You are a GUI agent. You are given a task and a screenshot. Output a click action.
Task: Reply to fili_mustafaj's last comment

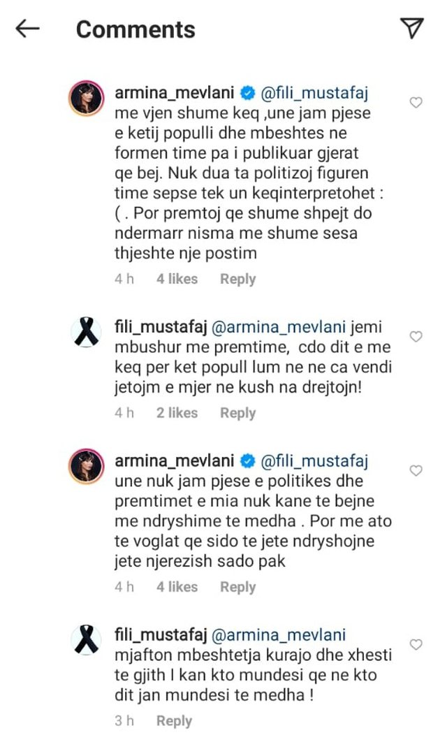[x=174, y=721]
